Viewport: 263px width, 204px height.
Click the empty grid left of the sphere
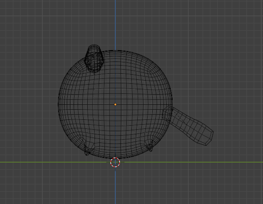(x=29, y=104)
